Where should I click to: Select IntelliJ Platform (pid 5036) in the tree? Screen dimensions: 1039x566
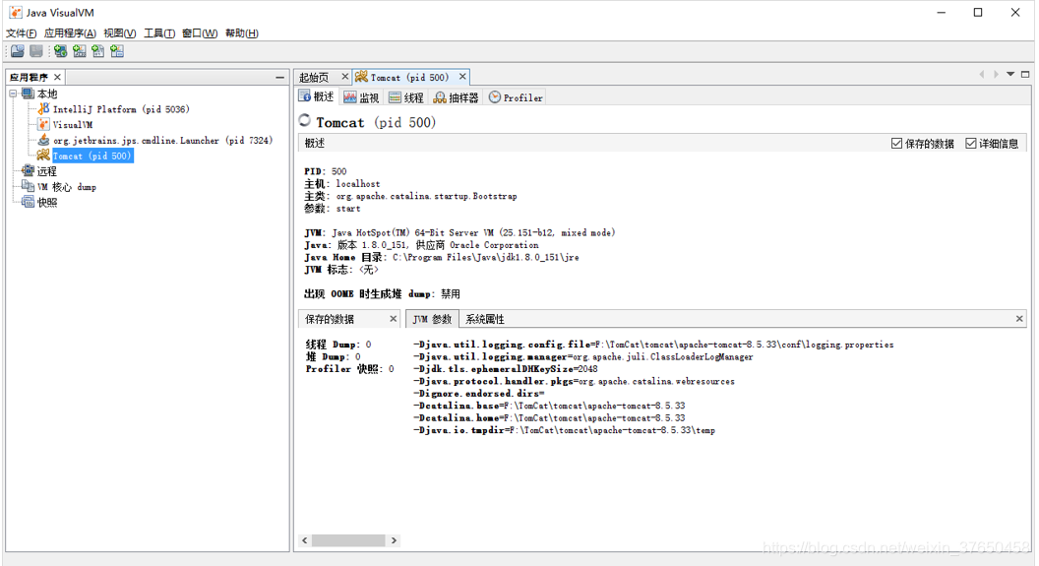tap(121, 109)
